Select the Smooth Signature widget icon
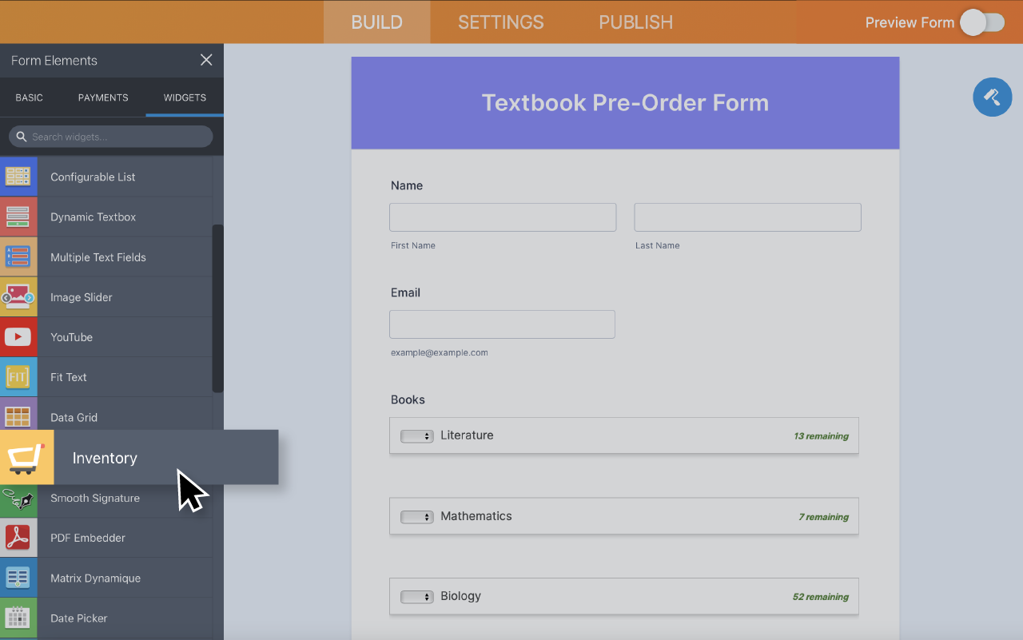The width and height of the screenshot is (1023, 640). tap(18, 498)
